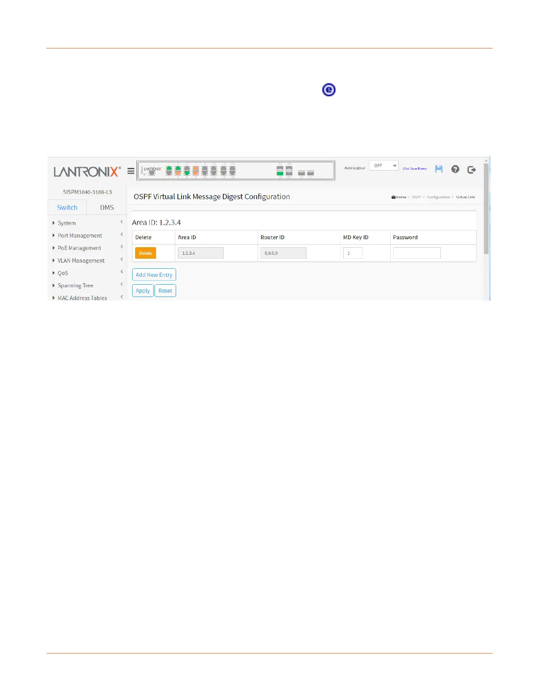Click the Home breadcrumb link
Screen dimensions: 539x698
pos(399,197)
